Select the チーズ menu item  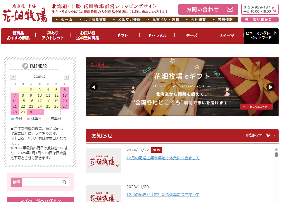192,36
